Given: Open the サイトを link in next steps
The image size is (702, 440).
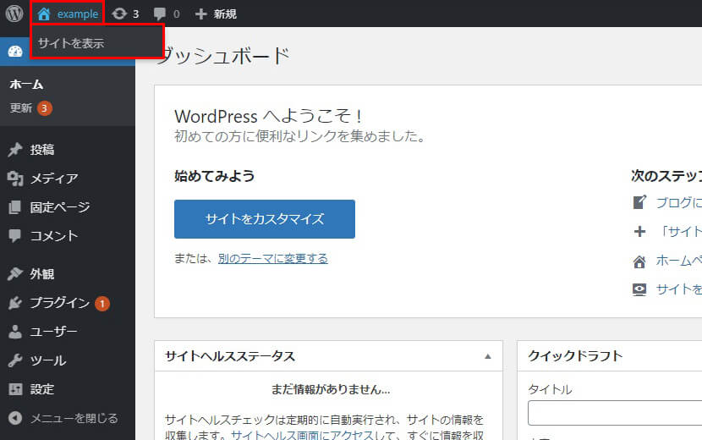Looking at the screenshot, I should point(678,289).
